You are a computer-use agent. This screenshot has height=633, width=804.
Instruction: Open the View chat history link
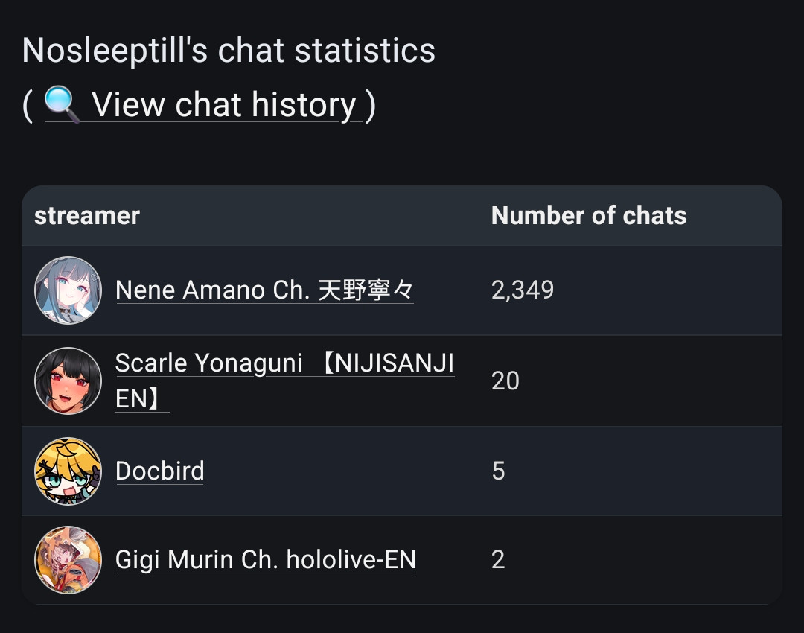click(203, 105)
